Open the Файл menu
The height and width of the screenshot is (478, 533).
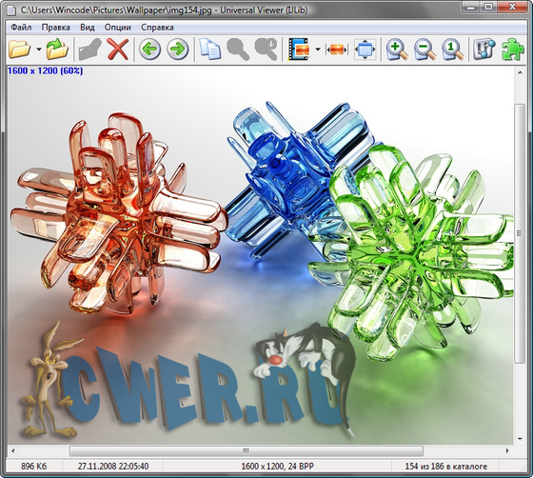pyautogui.click(x=21, y=28)
